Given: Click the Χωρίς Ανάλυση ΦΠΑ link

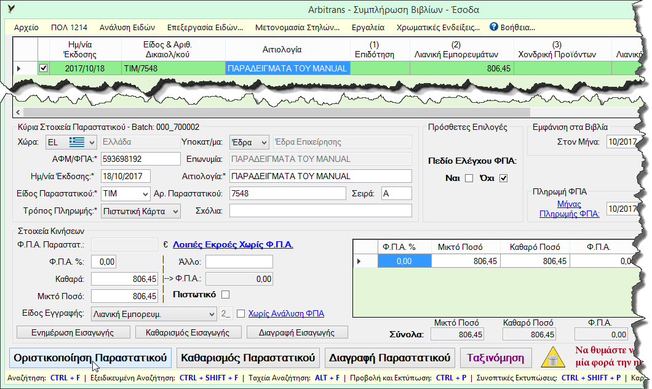Looking at the screenshot, I should (286, 314).
